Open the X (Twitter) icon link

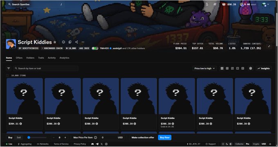101,144
